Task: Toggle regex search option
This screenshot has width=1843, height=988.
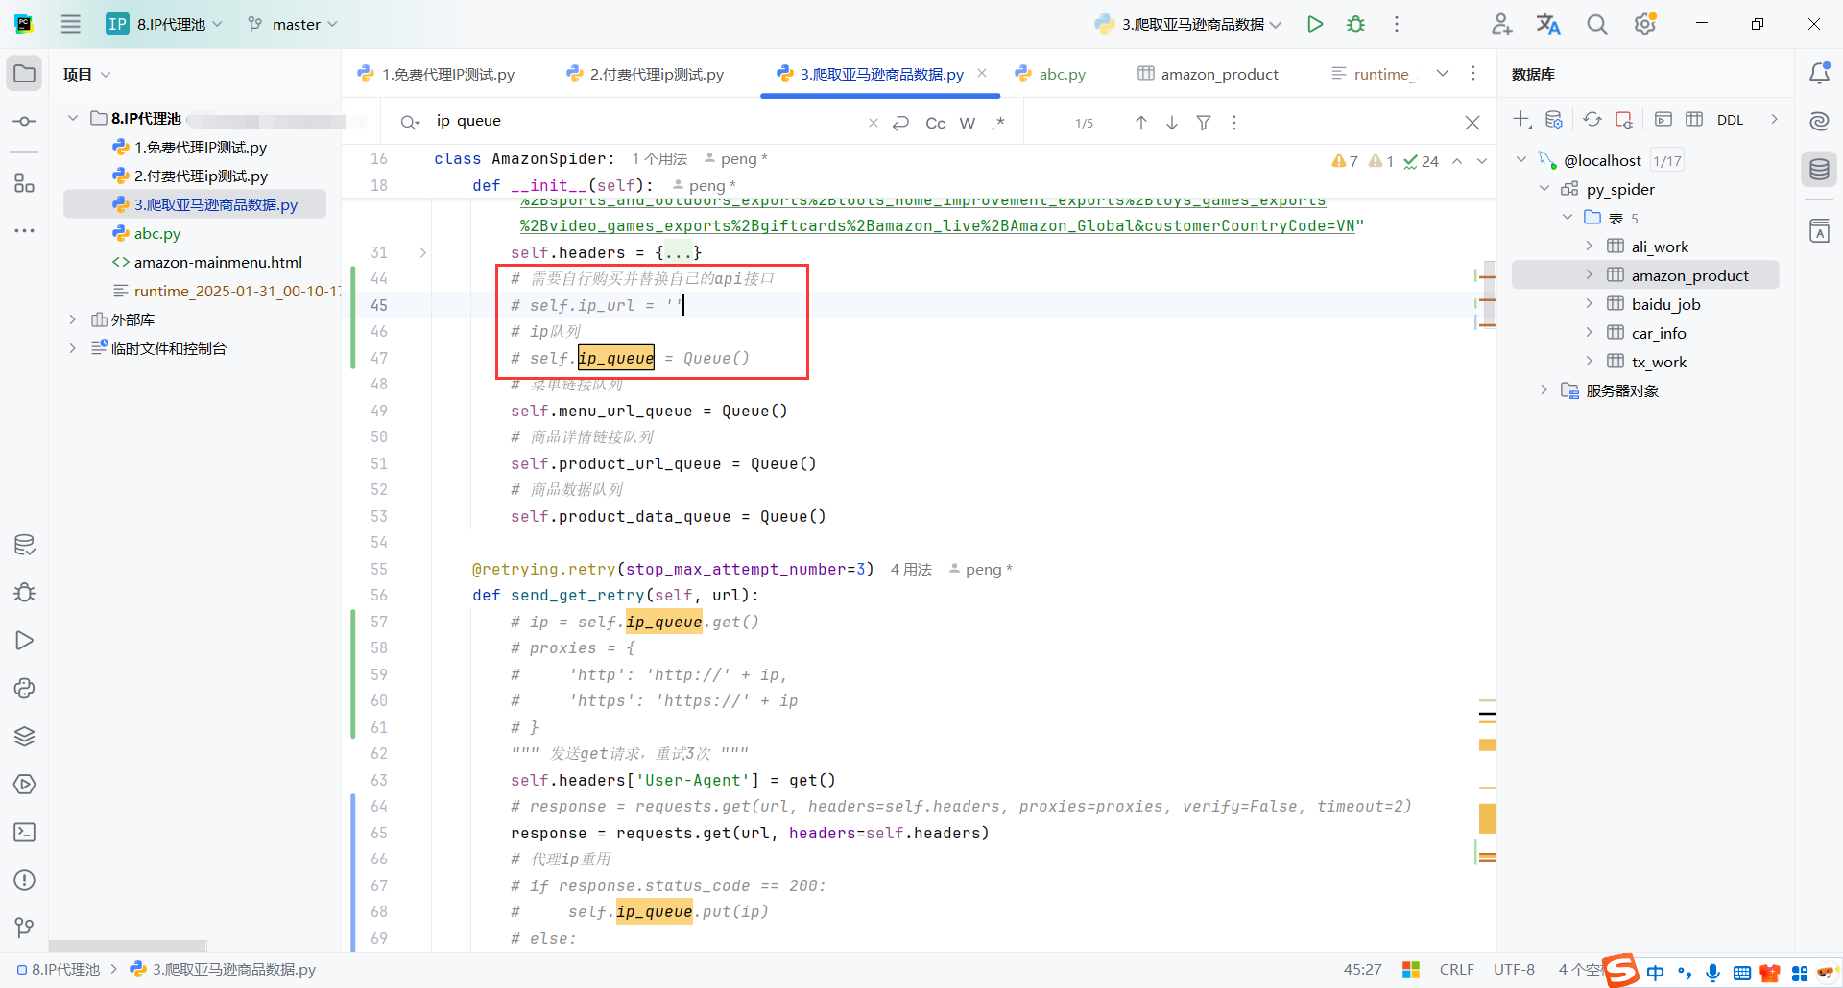Action: pyautogui.click(x=998, y=123)
